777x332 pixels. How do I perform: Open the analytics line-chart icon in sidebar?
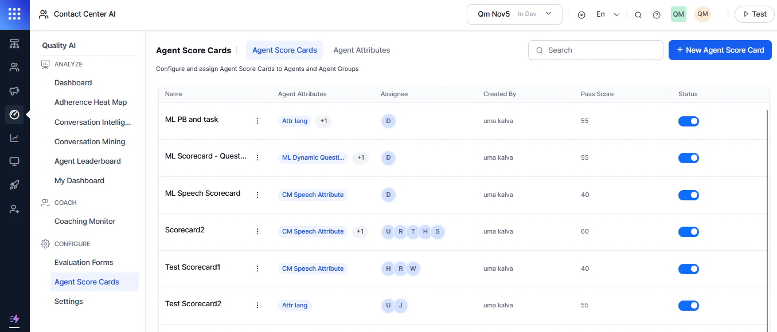pyautogui.click(x=14, y=137)
